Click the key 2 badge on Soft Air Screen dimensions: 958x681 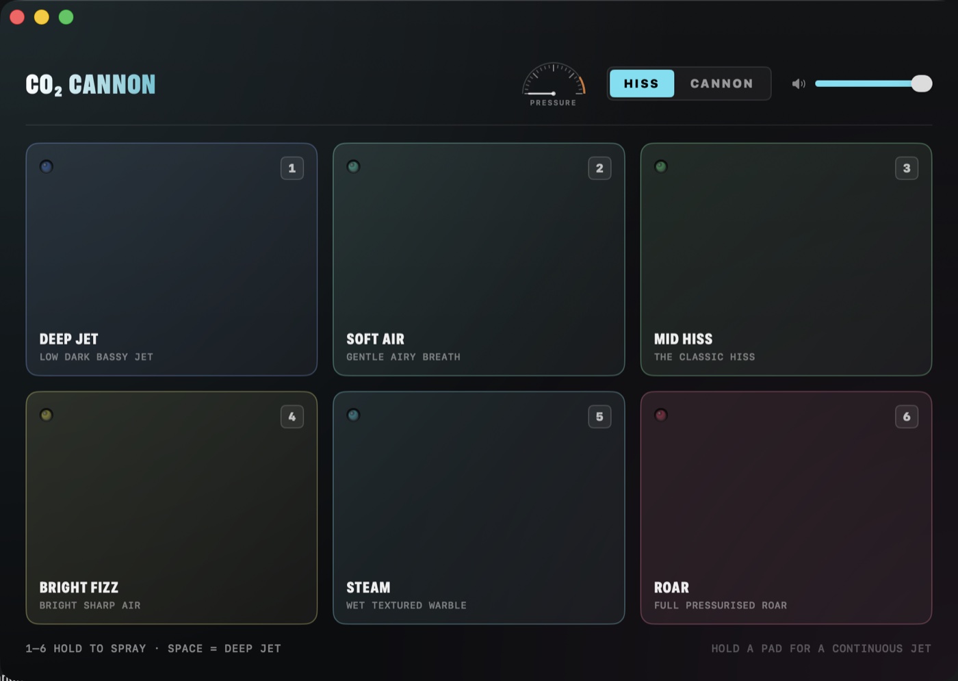pos(599,168)
